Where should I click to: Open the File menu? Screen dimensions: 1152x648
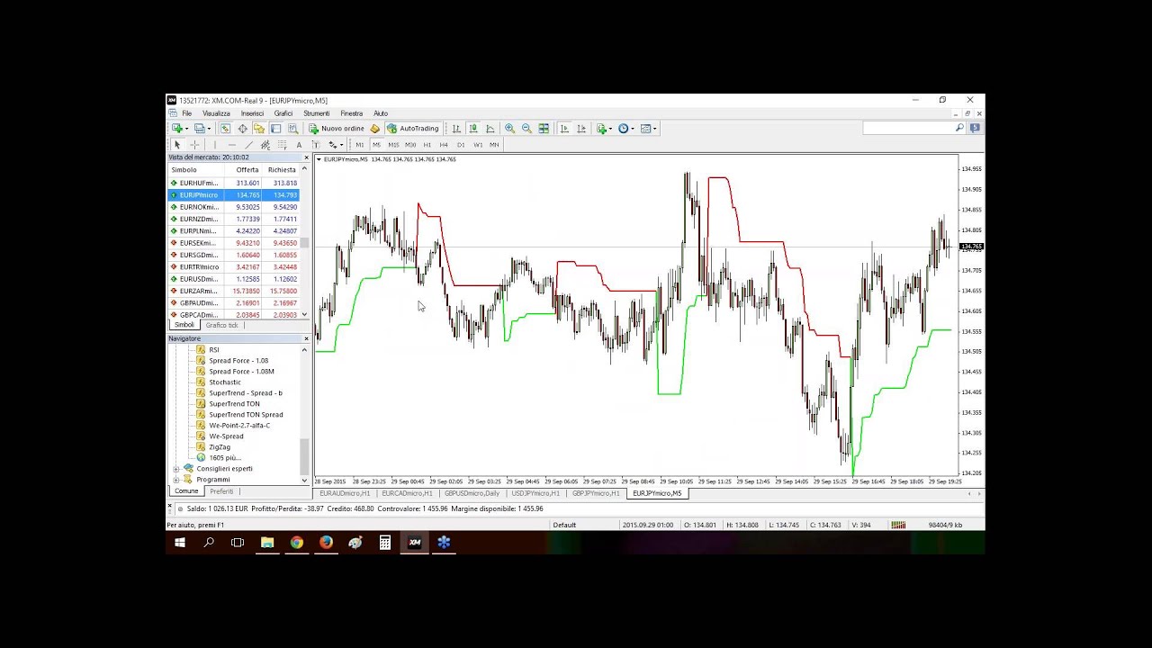(186, 113)
